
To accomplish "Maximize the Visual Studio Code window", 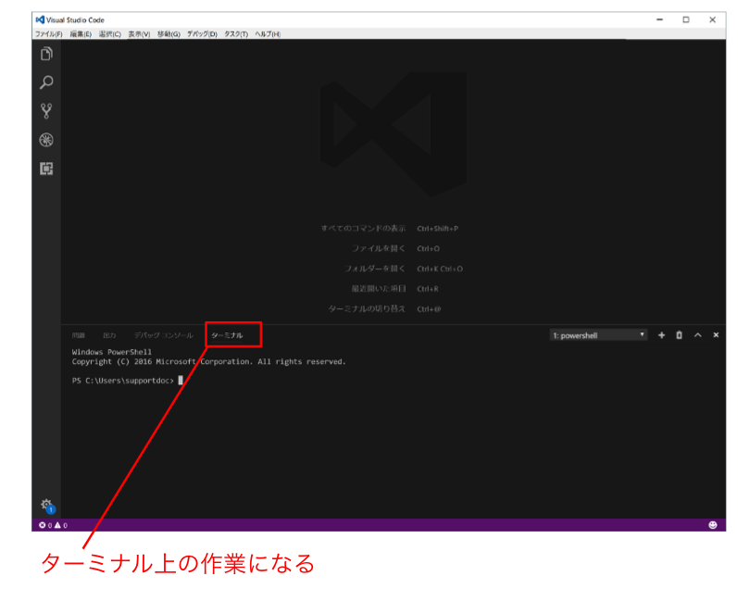I will click(686, 19).
